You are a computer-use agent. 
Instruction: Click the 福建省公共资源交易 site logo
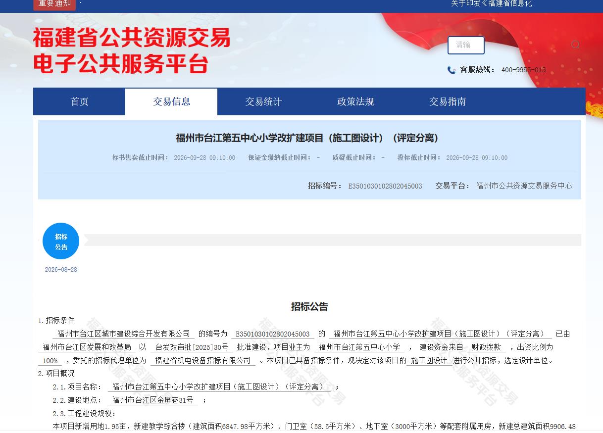click(x=132, y=50)
